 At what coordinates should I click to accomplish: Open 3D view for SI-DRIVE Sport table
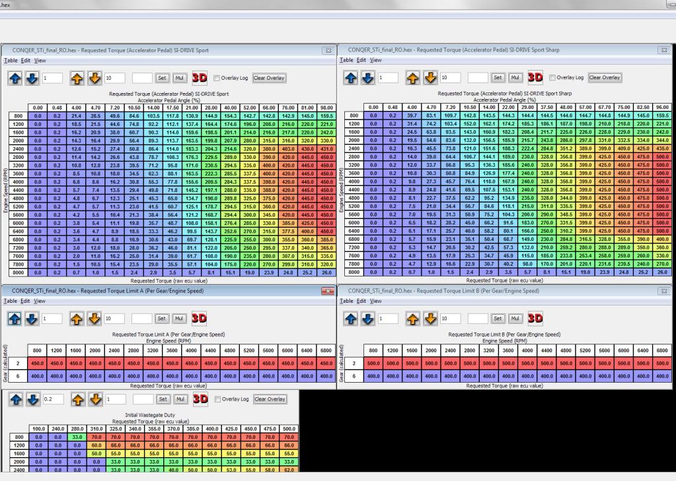pos(200,78)
